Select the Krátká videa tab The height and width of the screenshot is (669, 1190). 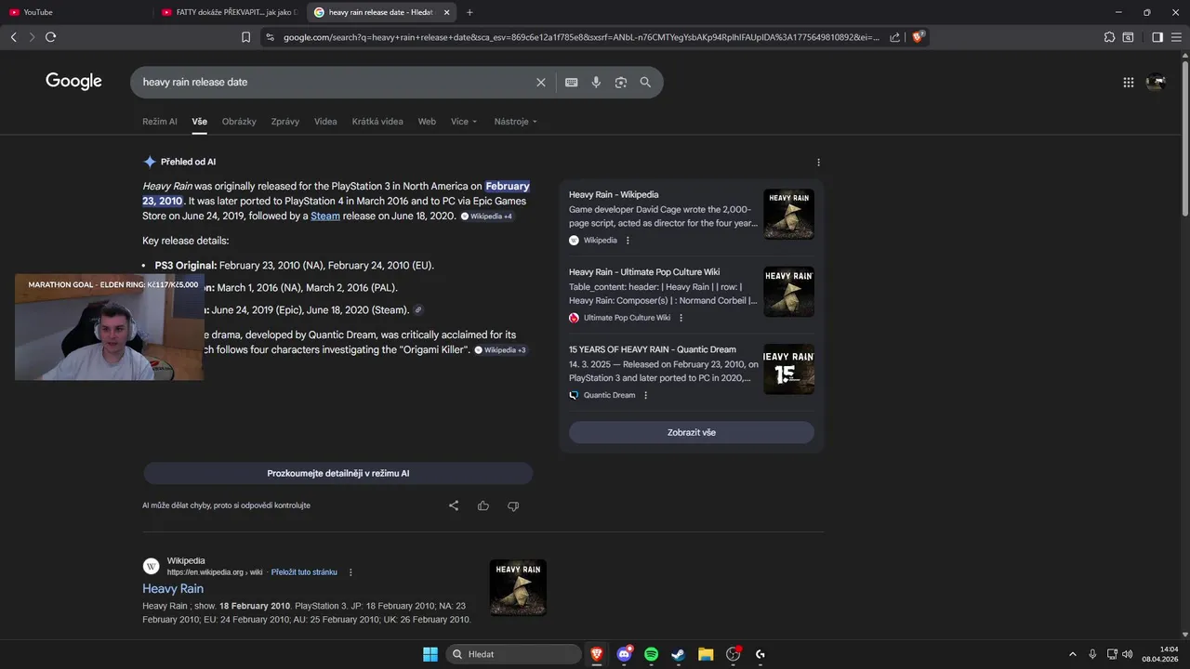coord(377,122)
